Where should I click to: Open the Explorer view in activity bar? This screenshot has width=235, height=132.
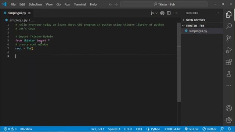click(x=229, y=15)
